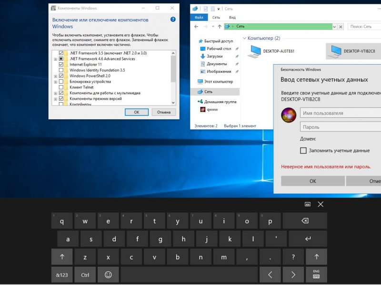Tap the left Shift key on keyboard
The height and width of the screenshot is (285, 381).
click(62, 256)
